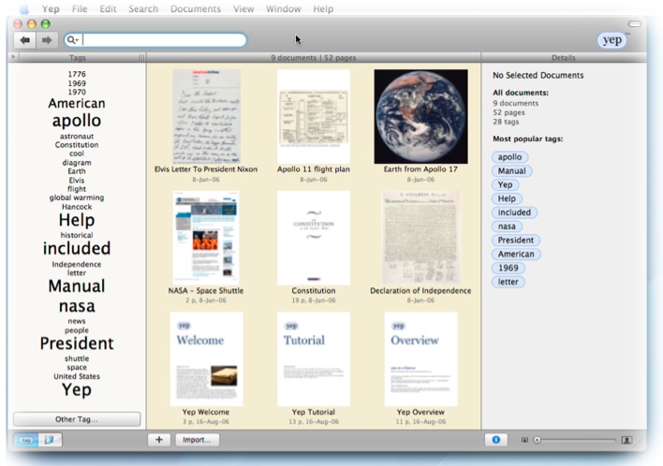This screenshot has width=663, height=466.
Task: Select the news tag in tag cloud
Action: pyautogui.click(x=77, y=321)
